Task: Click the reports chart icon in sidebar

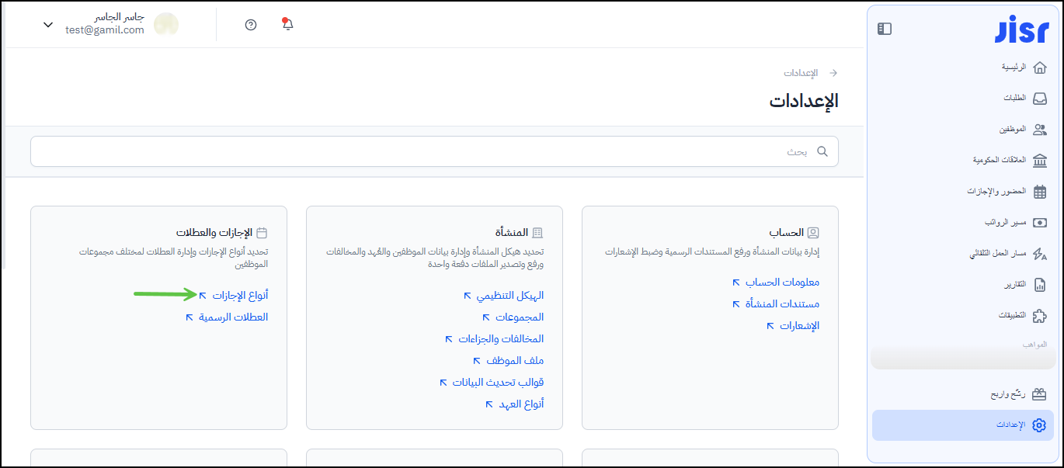Action: point(1040,285)
